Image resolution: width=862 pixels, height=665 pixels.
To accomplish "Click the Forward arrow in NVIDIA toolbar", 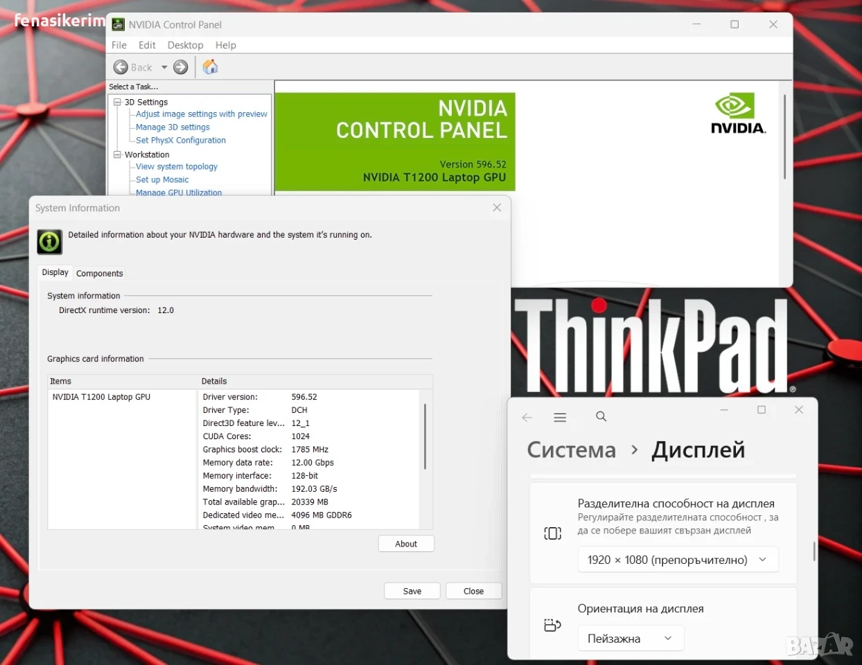I will (181, 67).
